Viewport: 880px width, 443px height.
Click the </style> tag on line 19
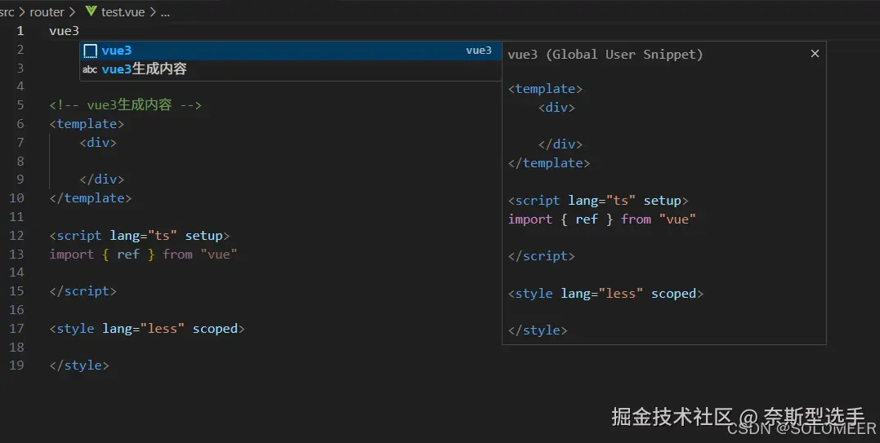[x=79, y=365]
